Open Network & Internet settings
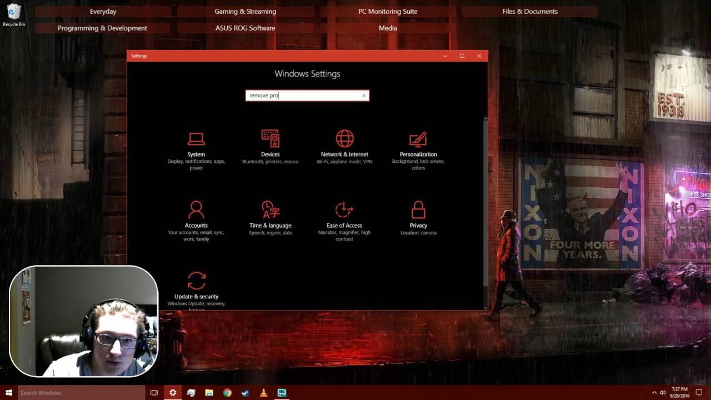Screen dimensions: 711x400 pyautogui.click(x=344, y=147)
